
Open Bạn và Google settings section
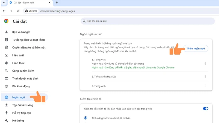point(21,32)
